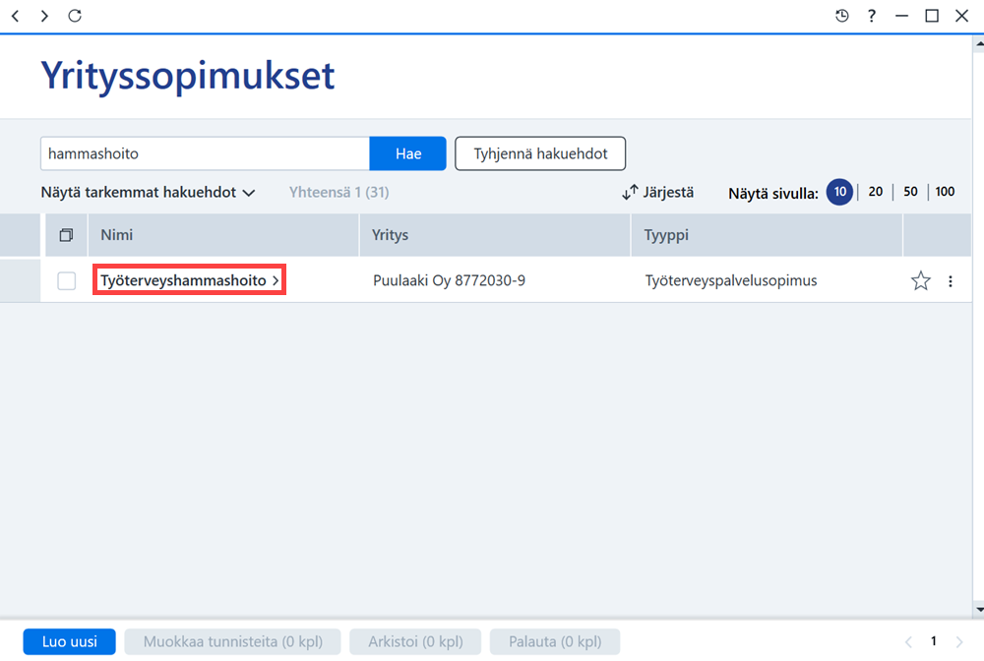The height and width of the screenshot is (661, 984).
Task: Click the scrollbar down arrow
Action: (x=979, y=610)
